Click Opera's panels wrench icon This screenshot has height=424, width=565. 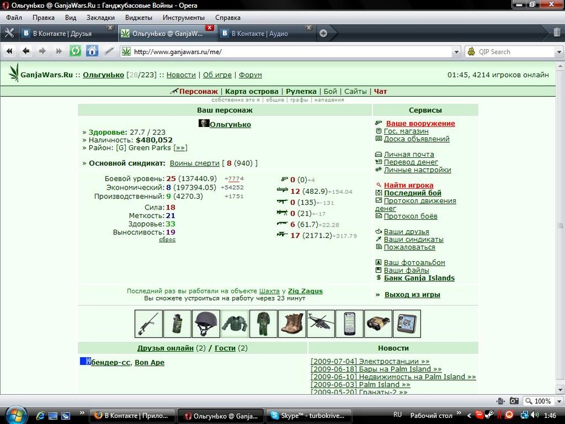click(x=9, y=33)
